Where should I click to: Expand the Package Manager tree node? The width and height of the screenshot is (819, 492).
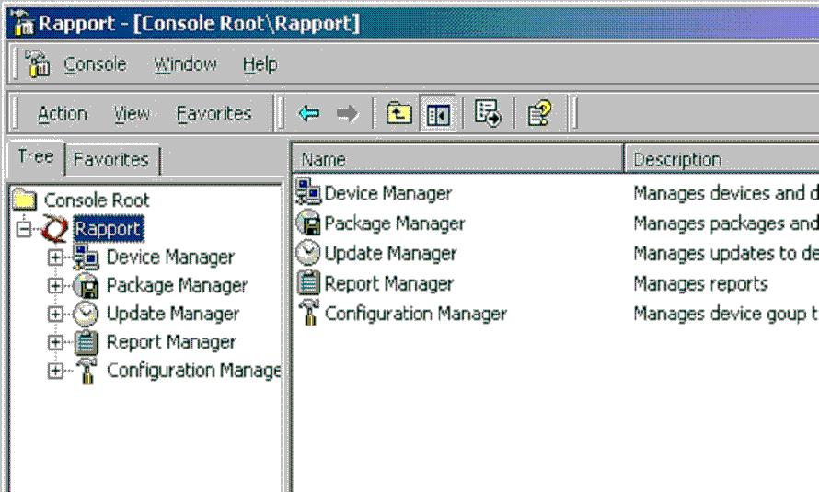55,286
